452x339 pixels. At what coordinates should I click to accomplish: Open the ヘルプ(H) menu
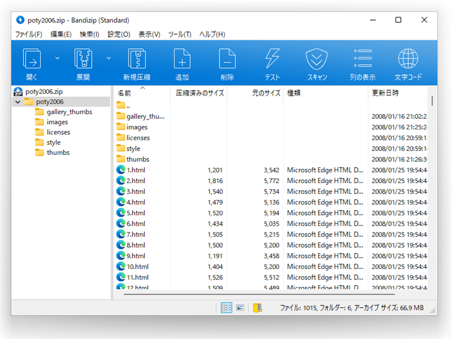pos(212,34)
